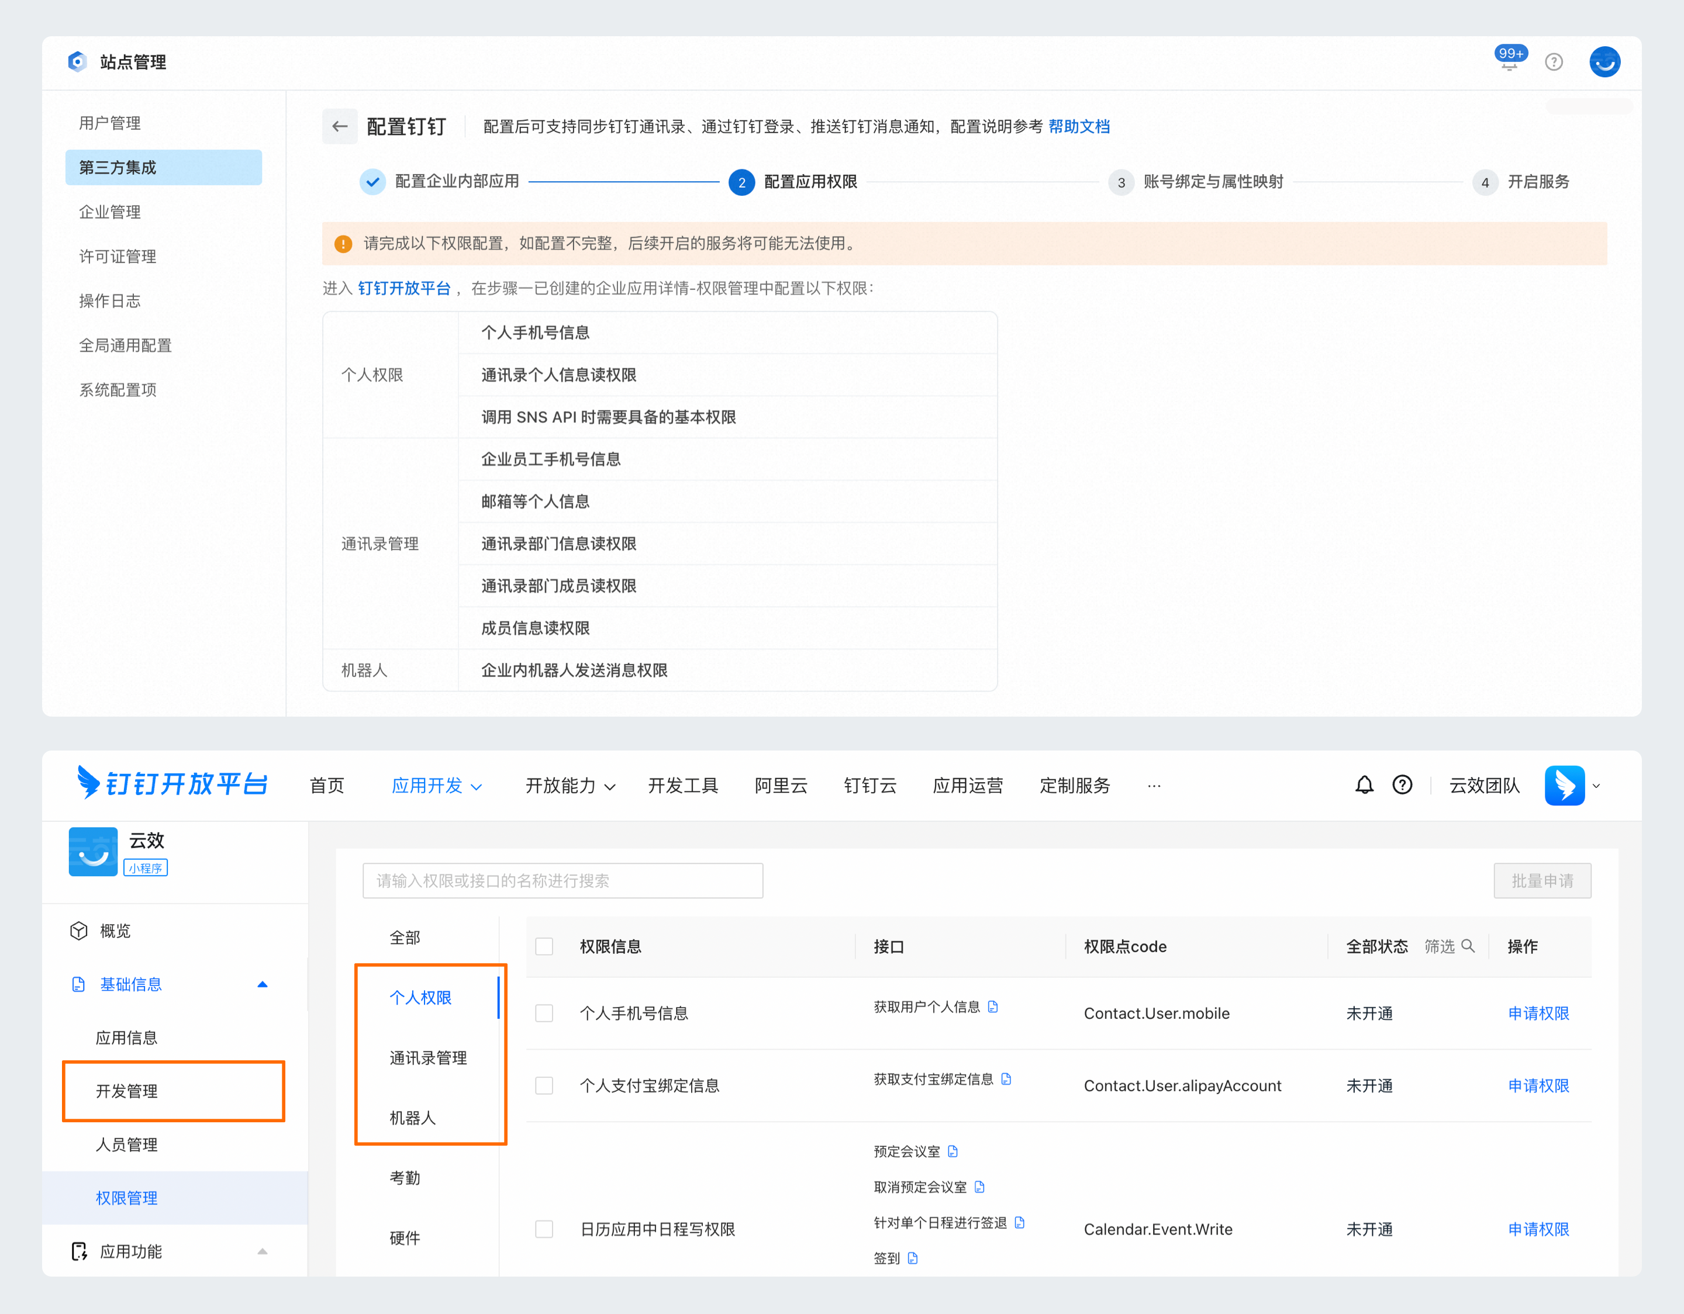Viewport: 1684px width, 1314px height.
Task: Open the more menu ellipsis in top nav
Action: coord(1154,786)
